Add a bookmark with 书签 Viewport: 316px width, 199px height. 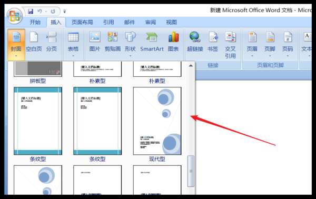click(213, 41)
